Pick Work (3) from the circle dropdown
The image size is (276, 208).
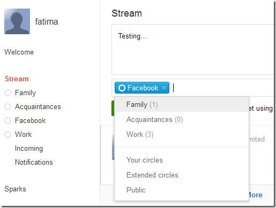182,134
